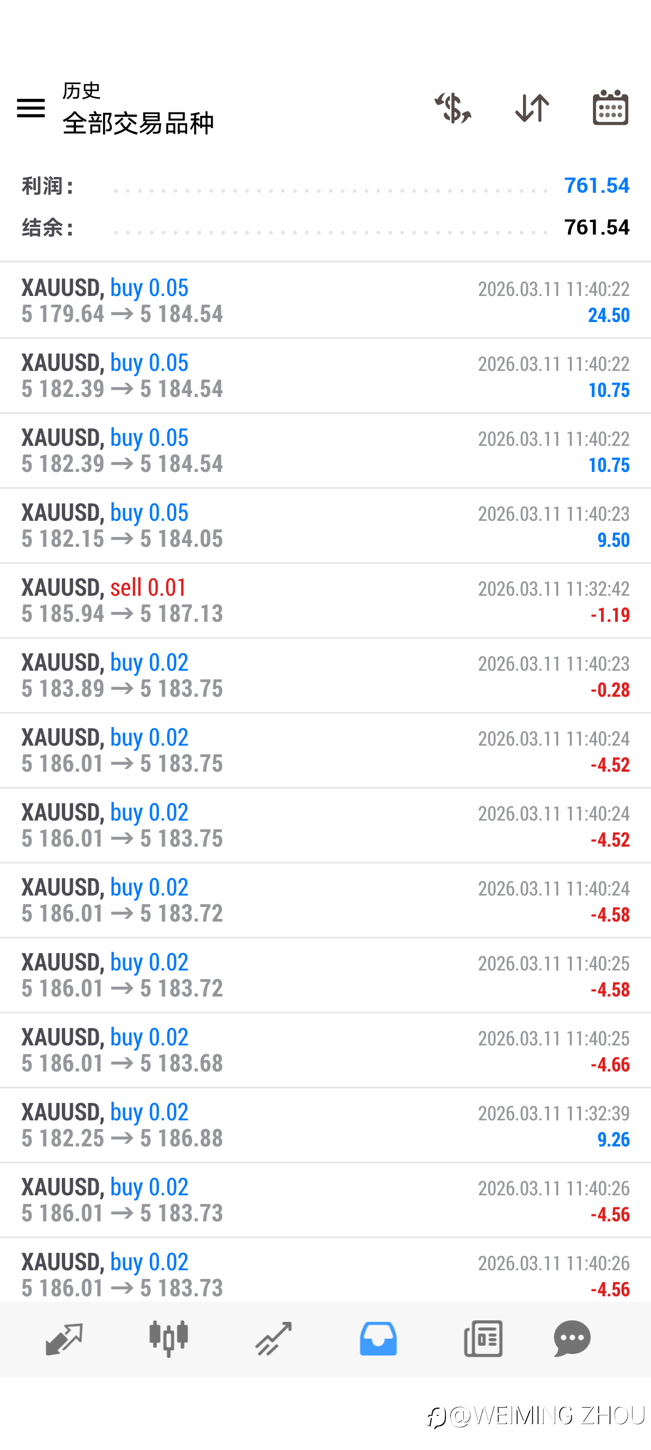
Task: Open the calendar date range picker
Action: [x=610, y=108]
